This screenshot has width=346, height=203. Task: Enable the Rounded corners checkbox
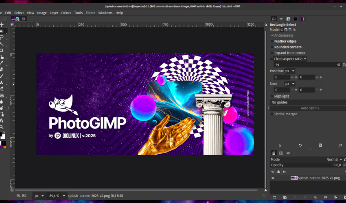pyautogui.click(x=272, y=47)
